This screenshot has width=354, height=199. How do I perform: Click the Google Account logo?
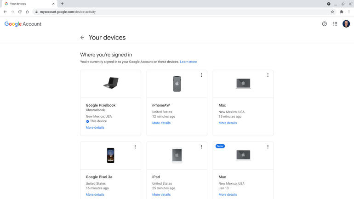tap(23, 24)
